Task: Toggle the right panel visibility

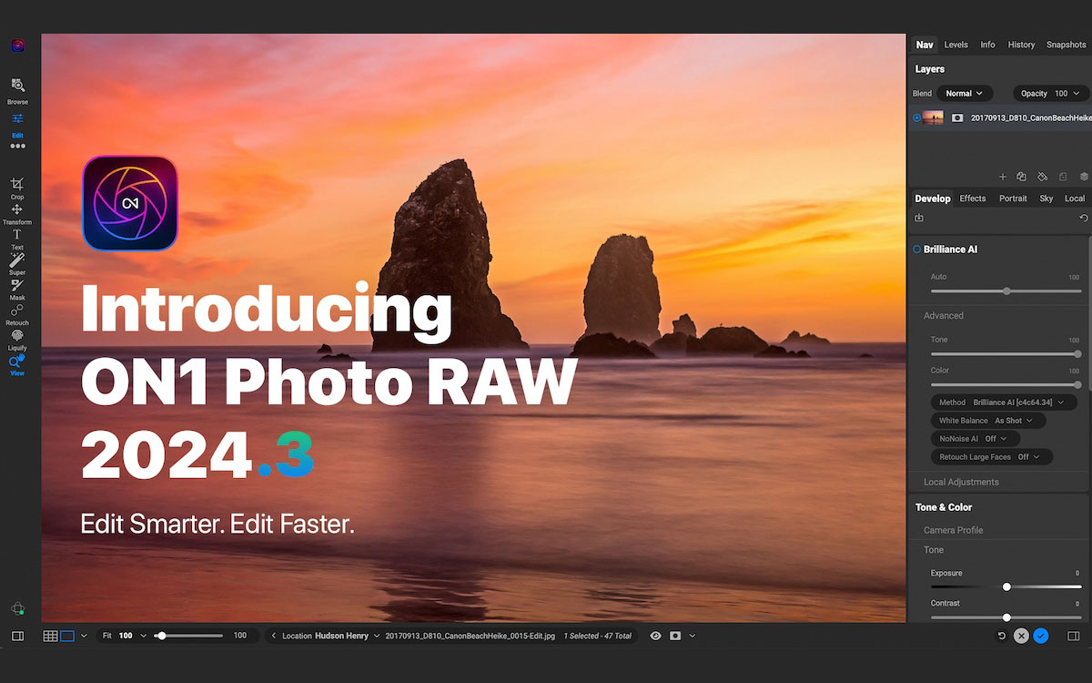Action: tap(1073, 636)
